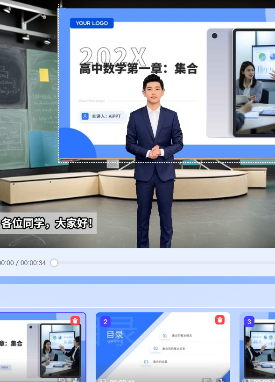Click the time display 00:00:34
The width and height of the screenshot is (275, 382).
click(33, 263)
